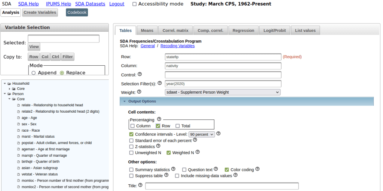The image size is (383, 191).
Task: Enable Column percentaging checkbox
Action: (x=133, y=126)
